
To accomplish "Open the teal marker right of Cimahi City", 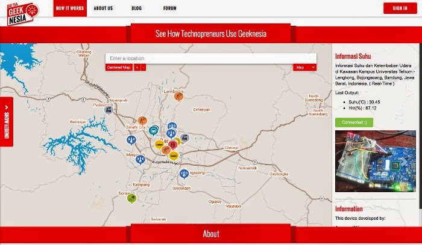I will 154,130.
